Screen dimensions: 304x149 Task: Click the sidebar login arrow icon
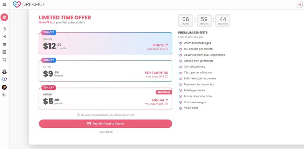point(4,36)
